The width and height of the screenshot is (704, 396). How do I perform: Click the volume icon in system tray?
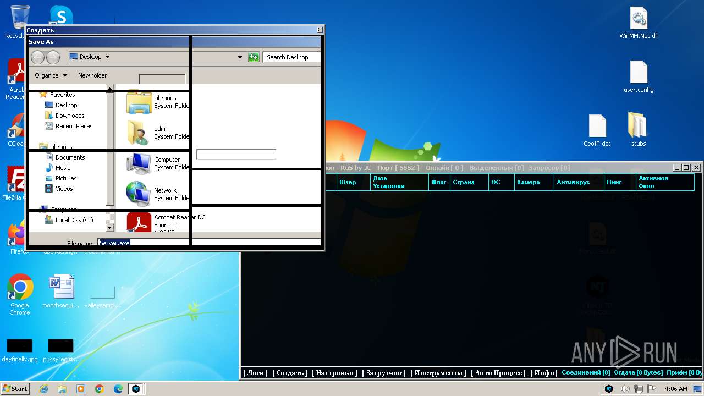(625, 389)
